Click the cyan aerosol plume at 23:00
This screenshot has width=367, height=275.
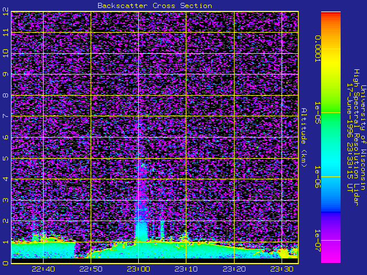pos(142,230)
